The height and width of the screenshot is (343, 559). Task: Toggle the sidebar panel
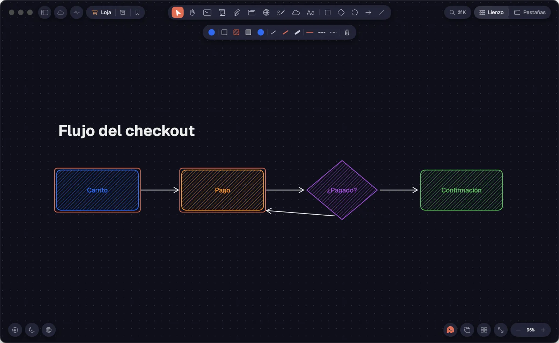click(45, 13)
